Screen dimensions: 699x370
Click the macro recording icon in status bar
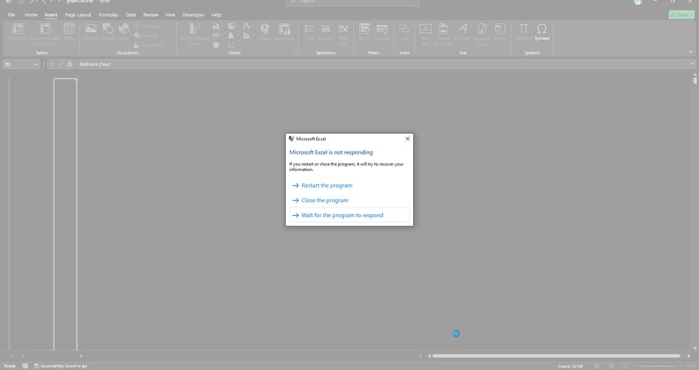[x=25, y=366]
